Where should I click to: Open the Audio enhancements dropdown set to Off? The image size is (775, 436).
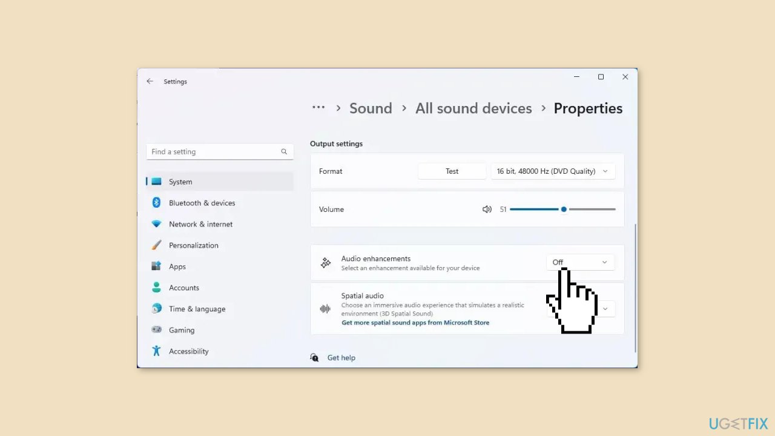[x=580, y=262]
